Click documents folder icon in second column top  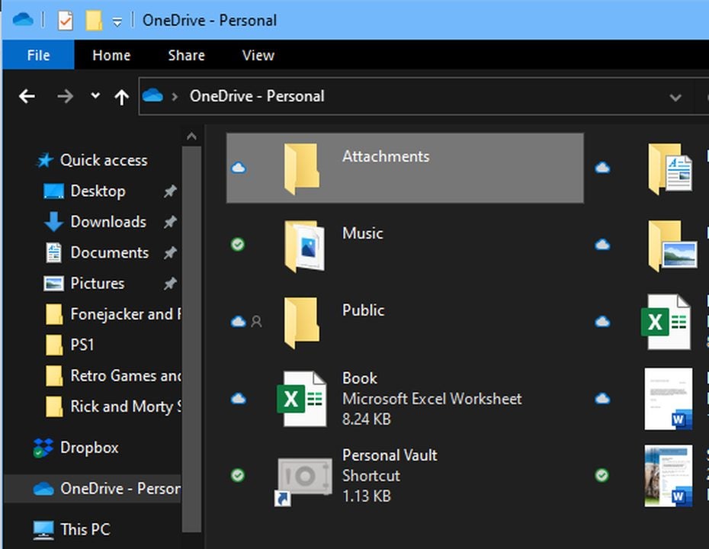tap(670, 169)
